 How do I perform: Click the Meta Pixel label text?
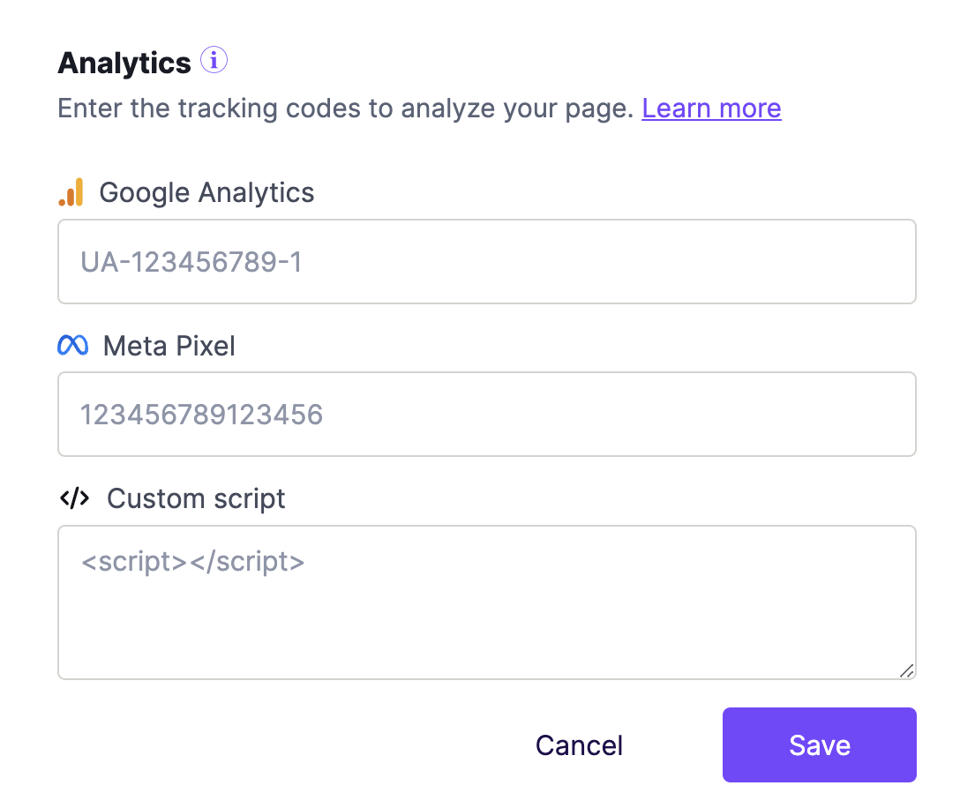(x=169, y=346)
